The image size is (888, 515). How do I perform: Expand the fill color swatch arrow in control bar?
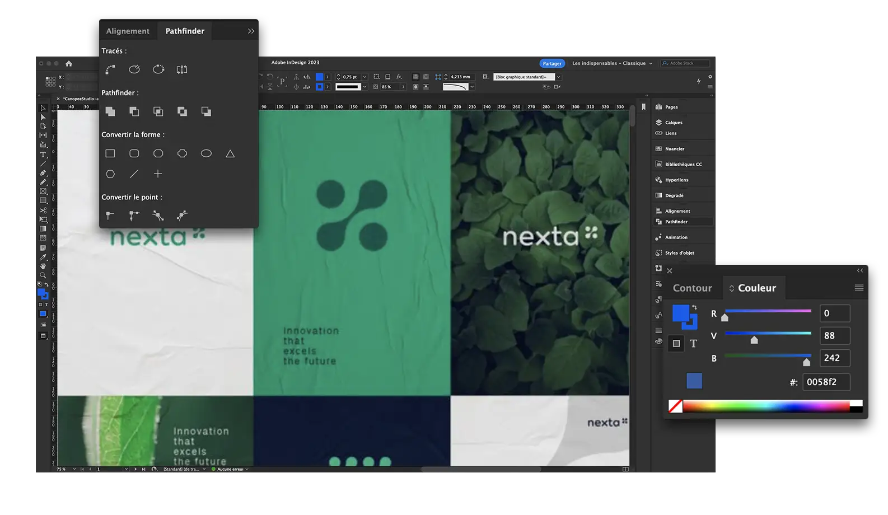(x=328, y=77)
